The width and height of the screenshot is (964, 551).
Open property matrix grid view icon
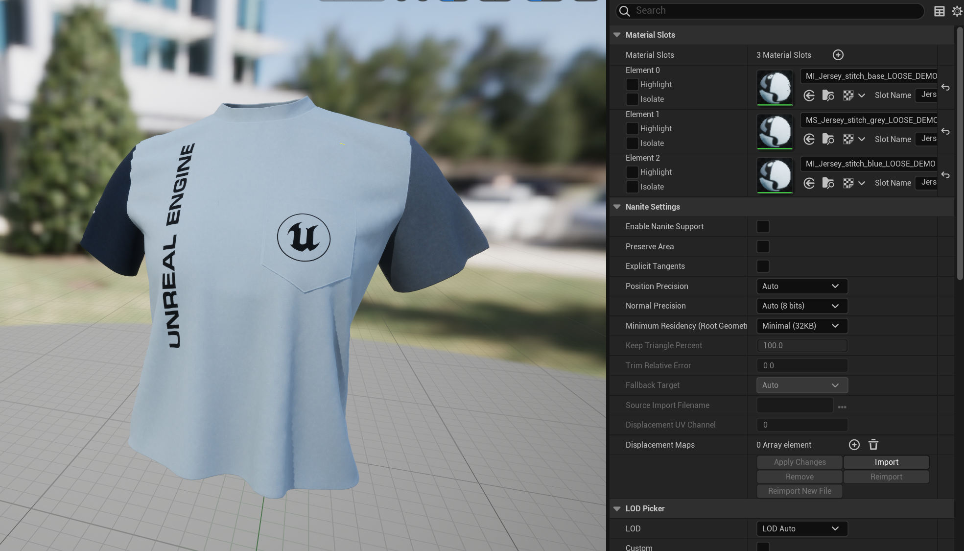point(939,11)
